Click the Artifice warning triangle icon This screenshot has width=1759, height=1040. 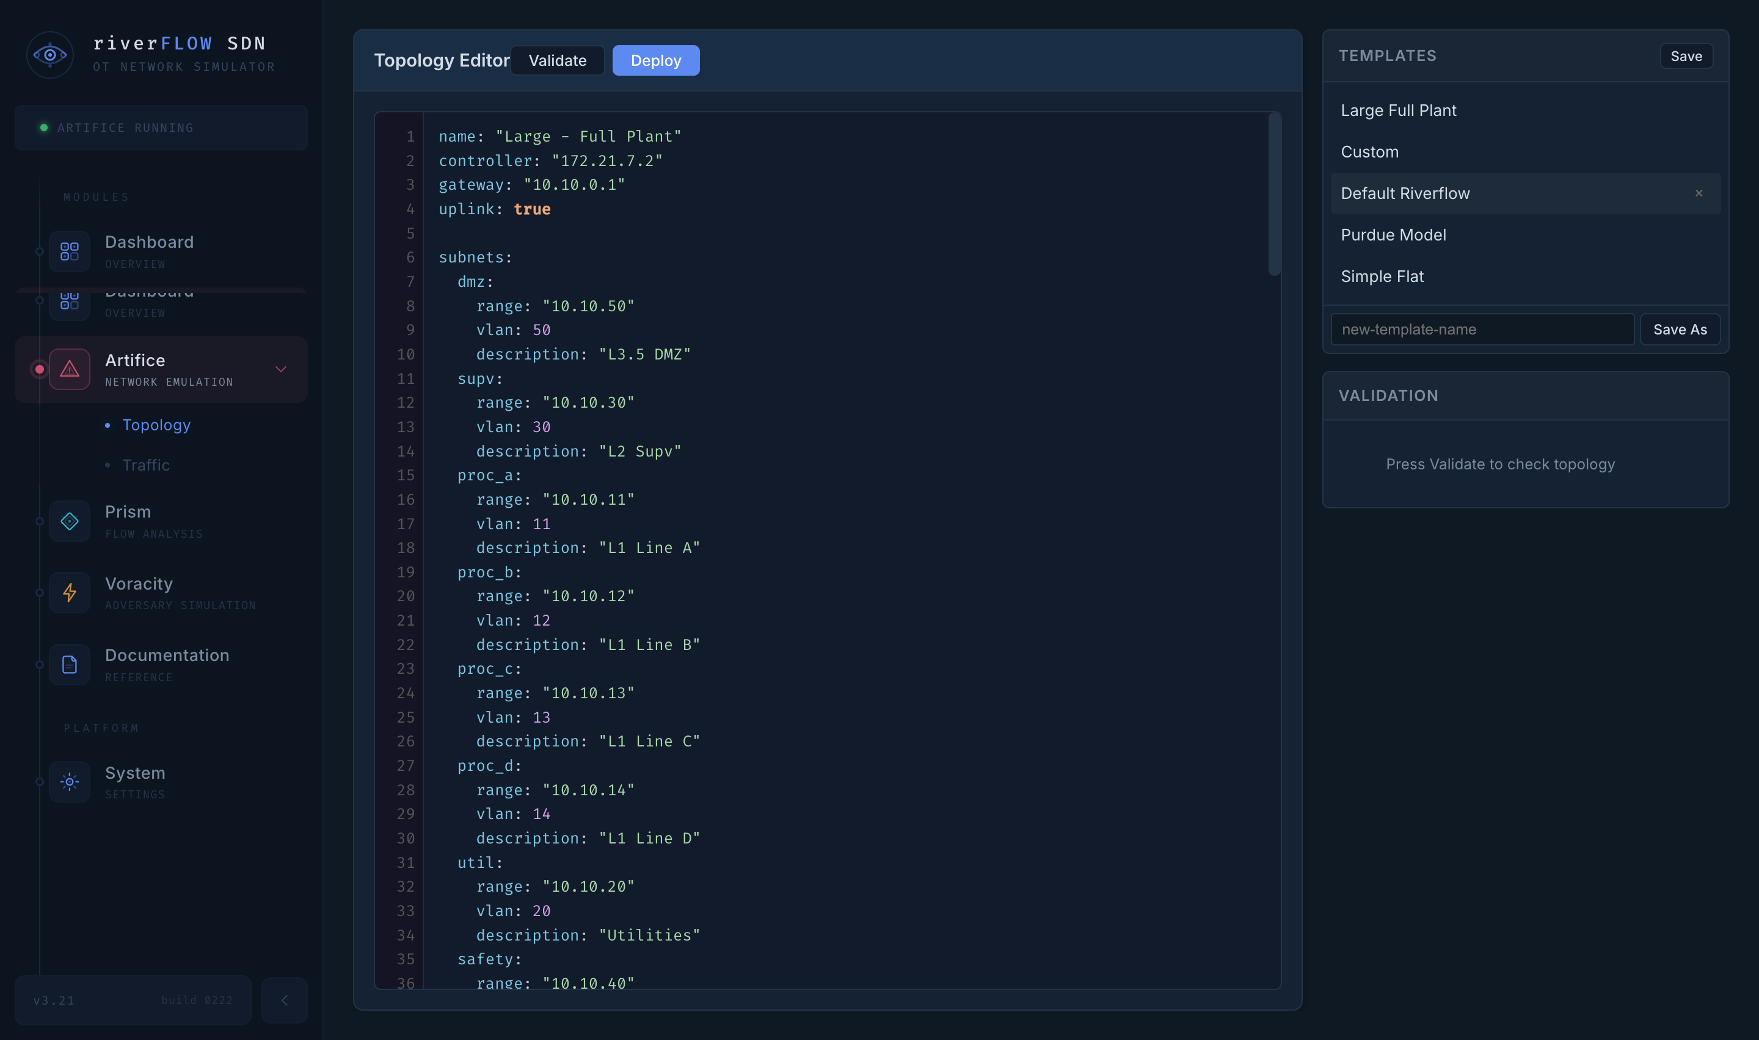70,369
